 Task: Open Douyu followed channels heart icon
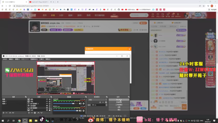point(158,15)
